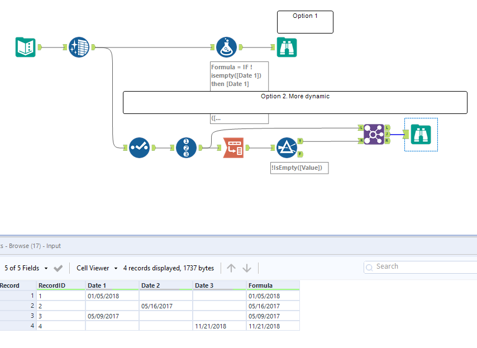The width and height of the screenshot is (477, 348).
Task: Open the Cell Viewer dropdown
Action: tap(96, 268)
